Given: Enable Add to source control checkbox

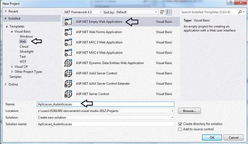Looking at the screenshot, I should coord(180,129).
